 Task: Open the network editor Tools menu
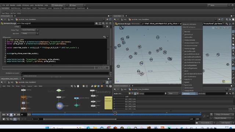23,86
